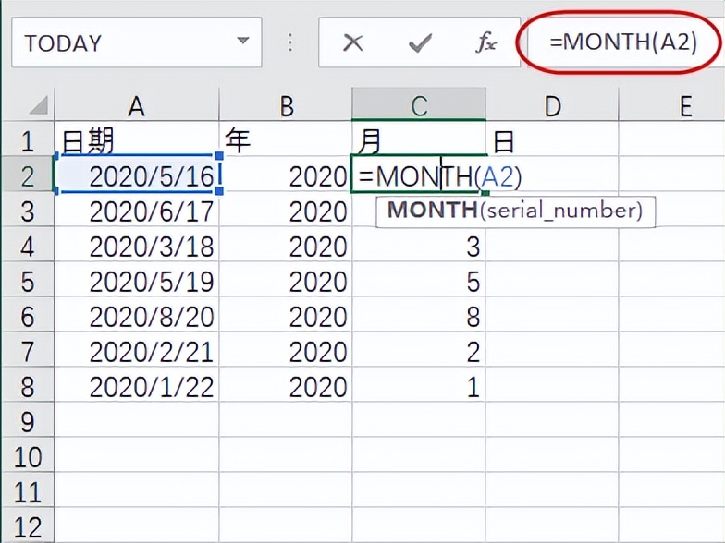Select row 9 header
The height and width of the screenshot is (543, 725).
28,422
